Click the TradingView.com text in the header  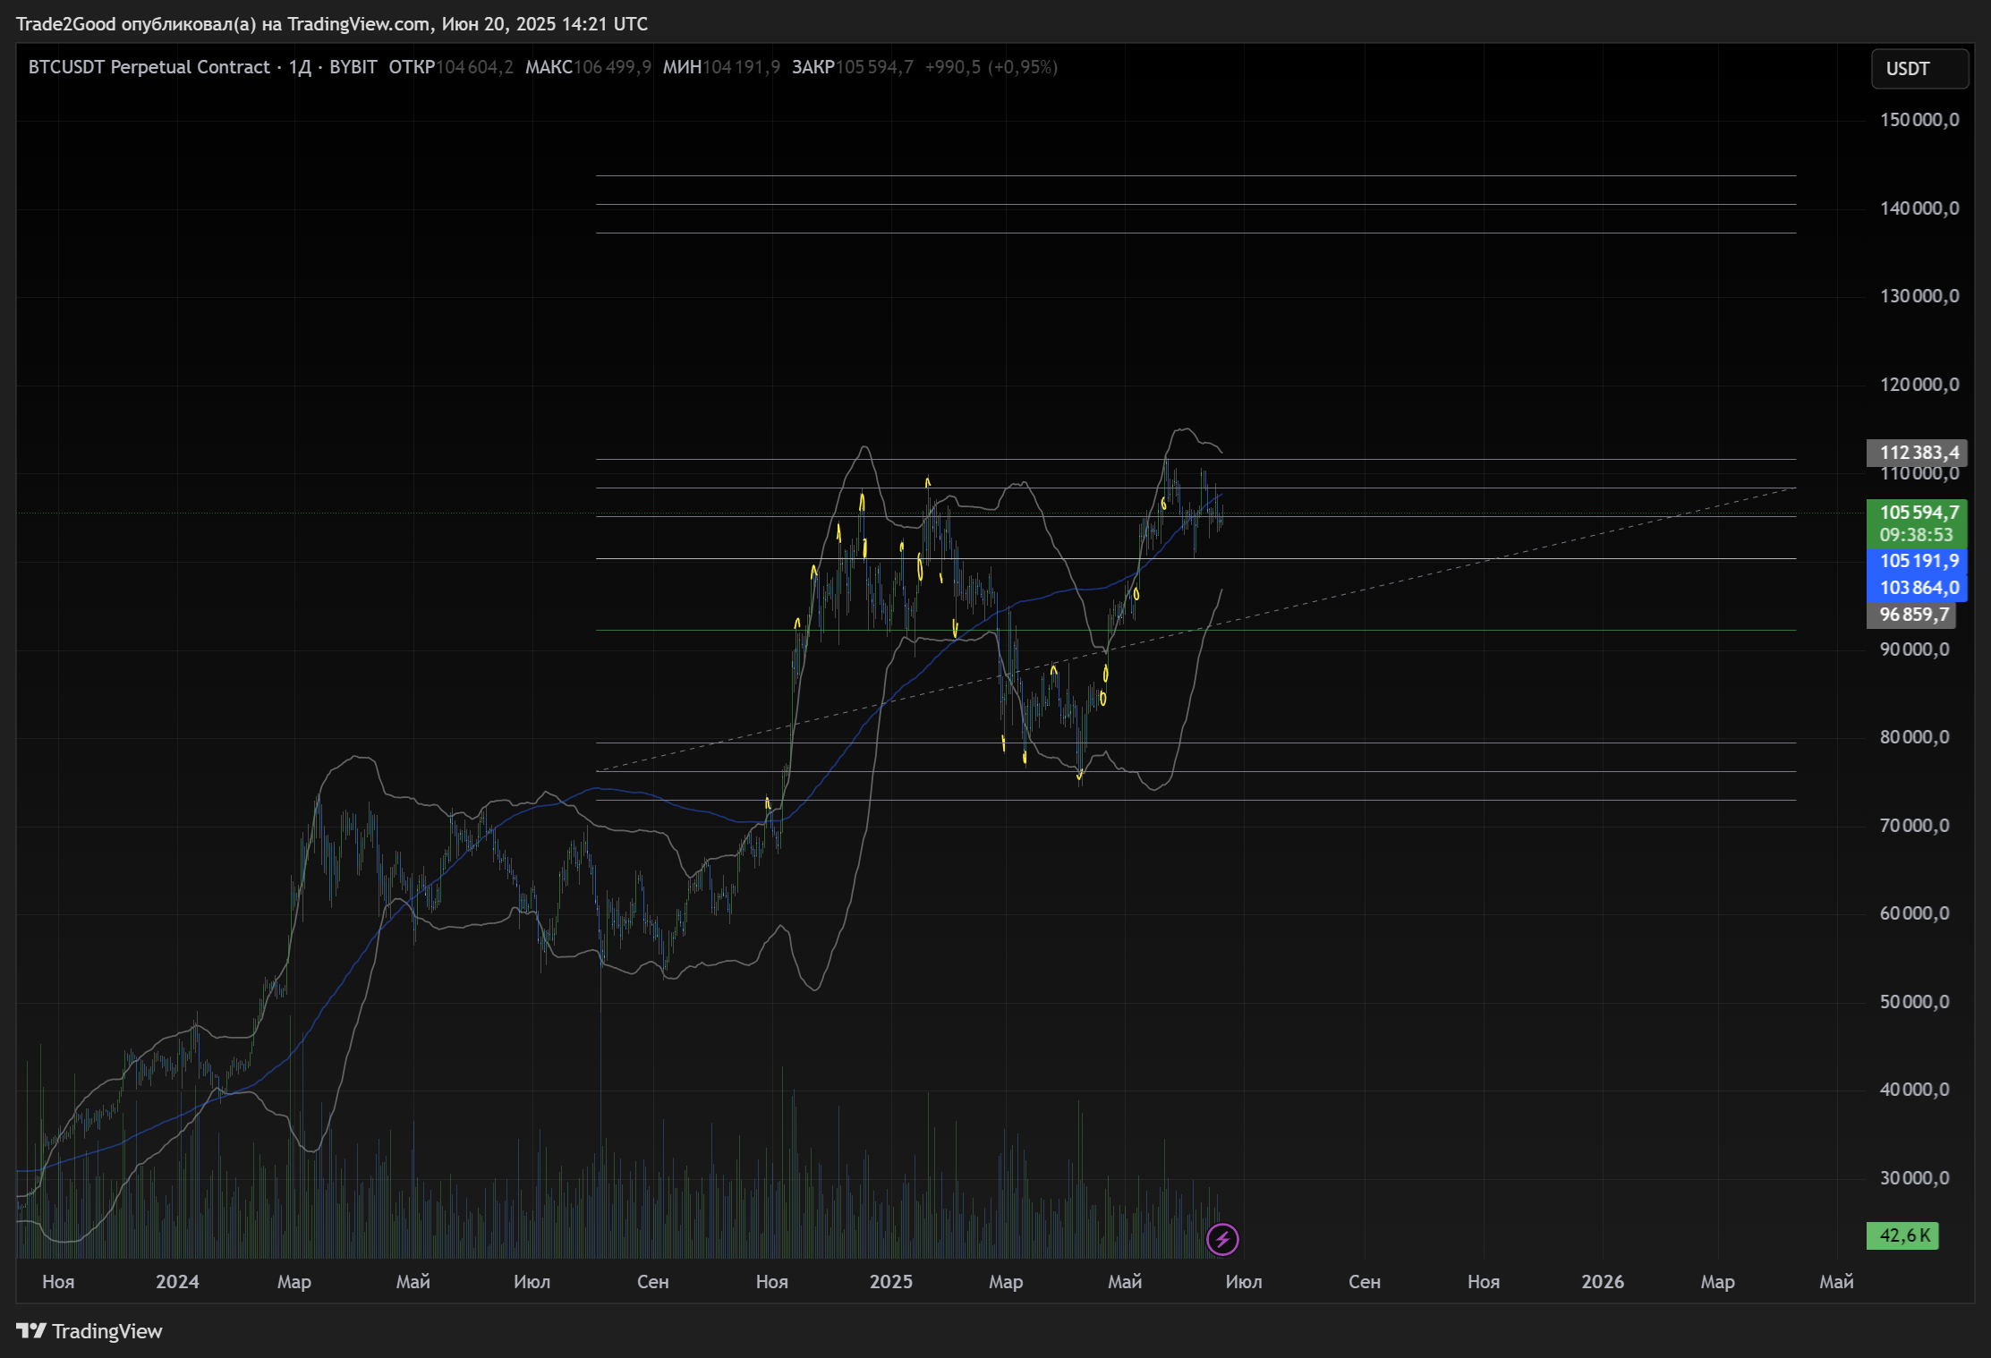[358, 24]
